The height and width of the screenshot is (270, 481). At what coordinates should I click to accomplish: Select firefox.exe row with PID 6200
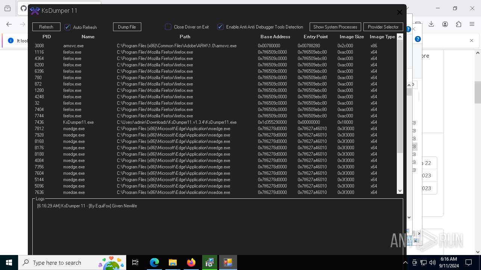click(x=214, y=65)
